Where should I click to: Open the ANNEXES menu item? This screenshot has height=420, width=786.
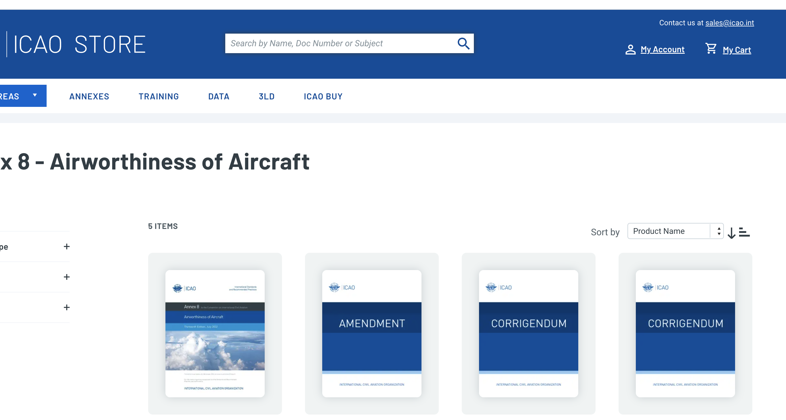click(x=89, y=97)
